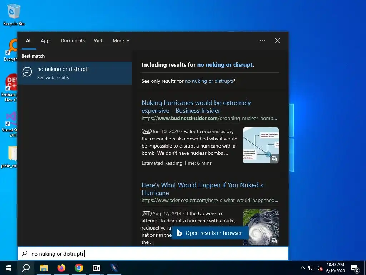Launch Firefox from the taskbar
366x275 pixels.
(x=61, y=268)
